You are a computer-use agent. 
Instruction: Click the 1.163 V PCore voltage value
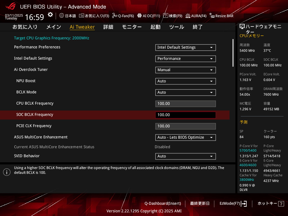coord(245,80)
